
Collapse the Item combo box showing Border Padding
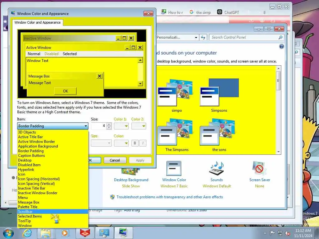(53, 126)
